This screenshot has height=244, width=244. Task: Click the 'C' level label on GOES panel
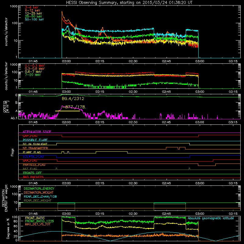tap(16, 95)
